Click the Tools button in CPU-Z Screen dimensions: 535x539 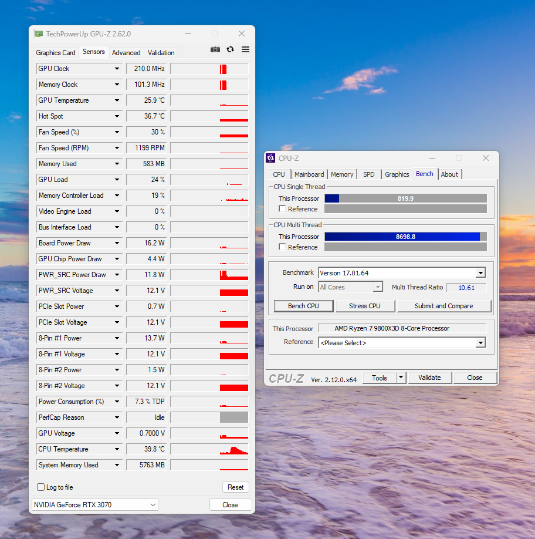click(380, 378)
